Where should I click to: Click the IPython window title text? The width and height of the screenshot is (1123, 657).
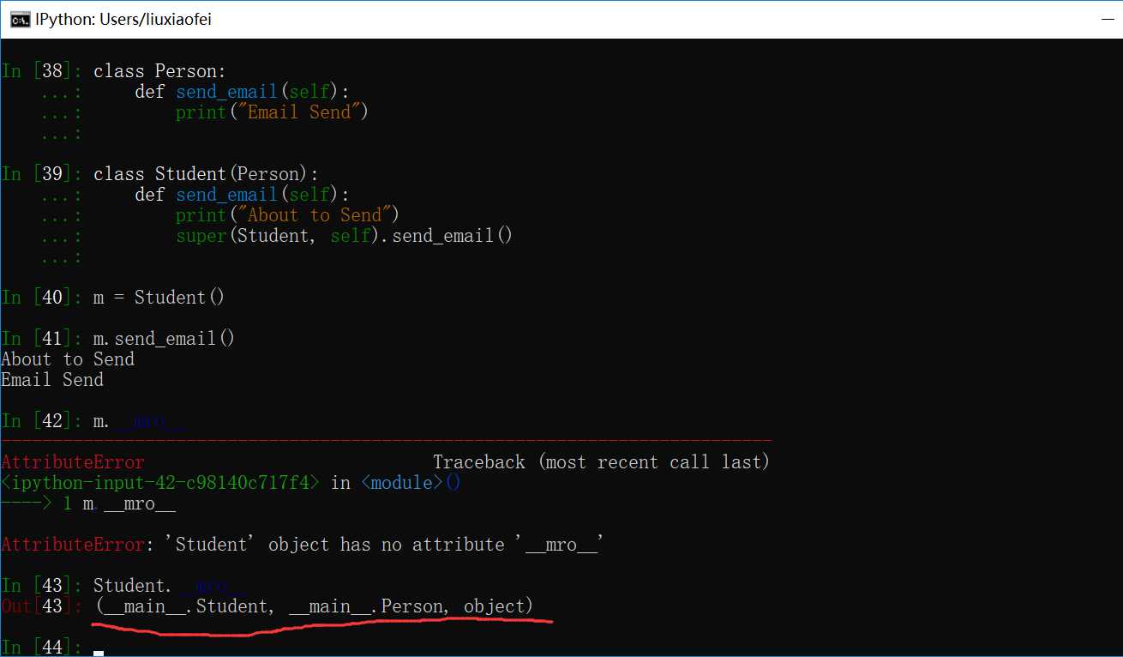pos(123,19)
